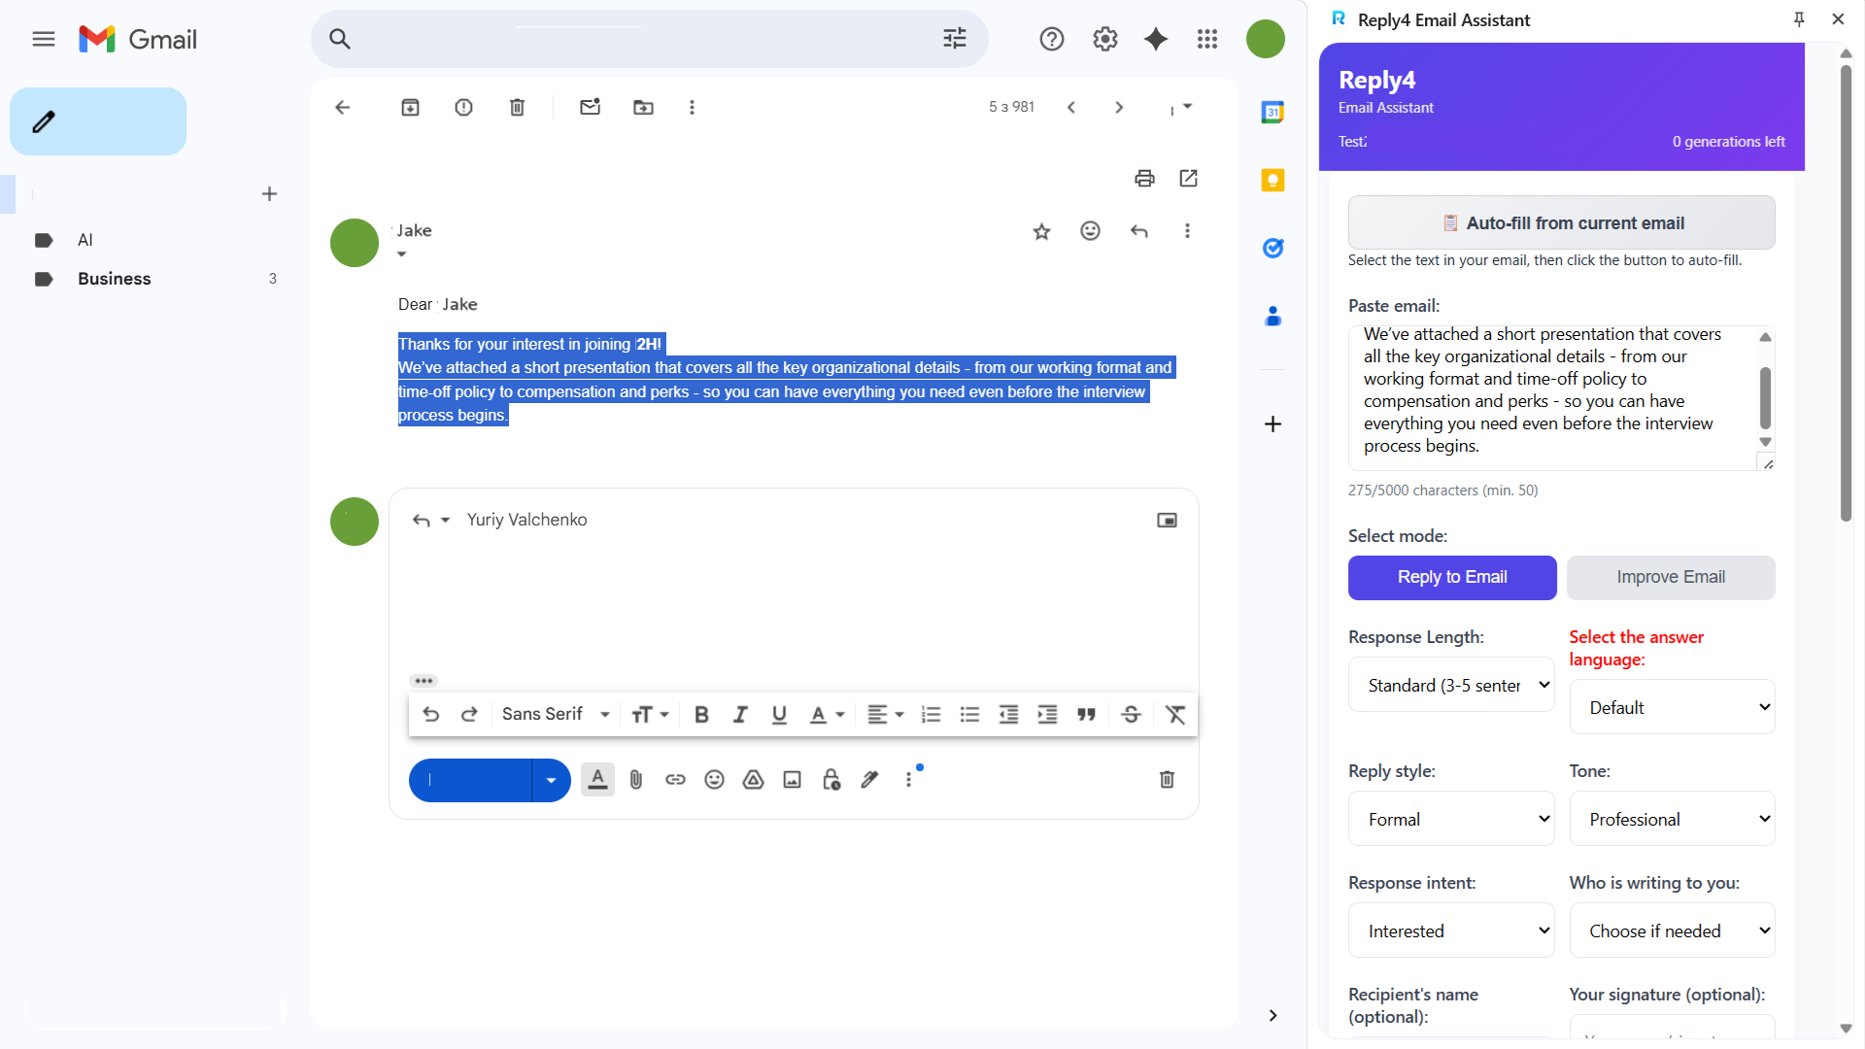This screenshot has height=1049, width=1865.
Task: Open Settings gear icon
Action: [x=1105, y=39]
